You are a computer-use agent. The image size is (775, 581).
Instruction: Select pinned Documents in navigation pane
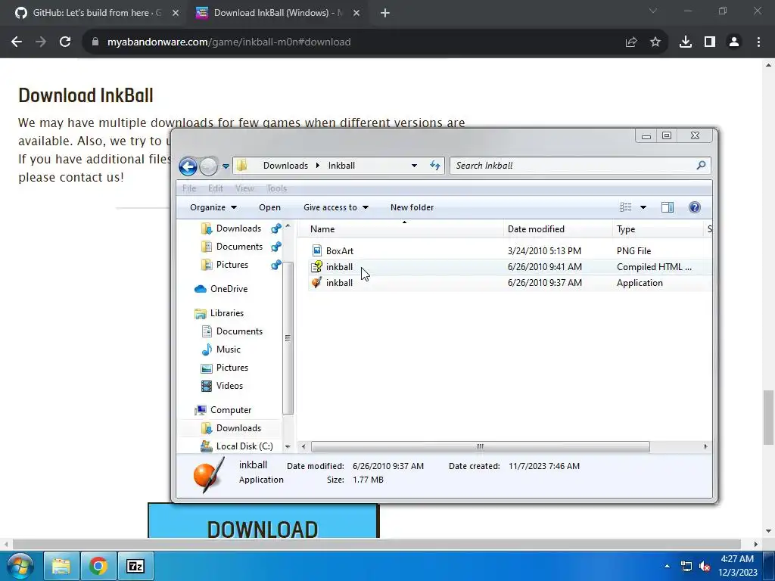pyautogui.click(x=239, y=247)
